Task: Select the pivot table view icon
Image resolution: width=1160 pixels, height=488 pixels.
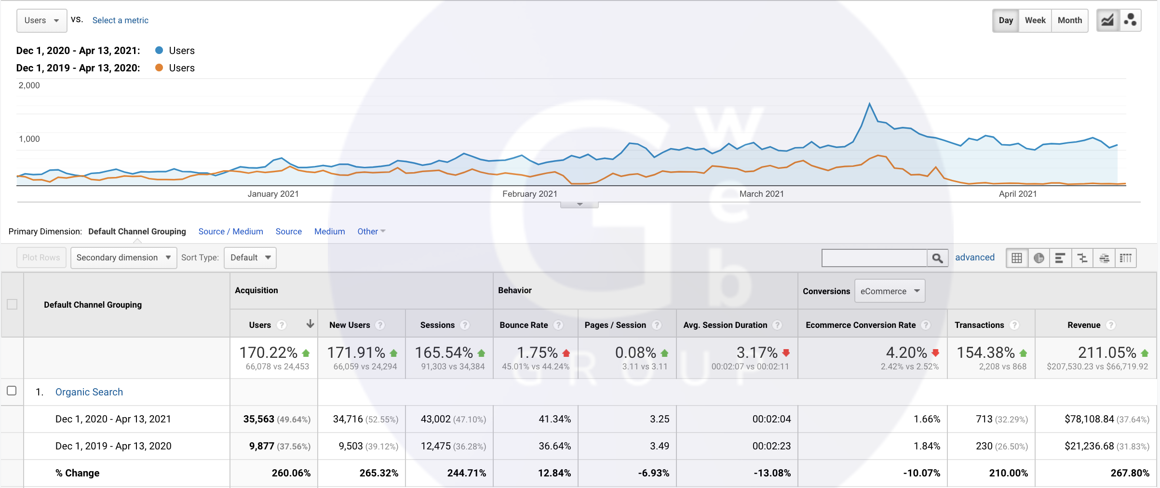Action: click(x=1126, y=258)
